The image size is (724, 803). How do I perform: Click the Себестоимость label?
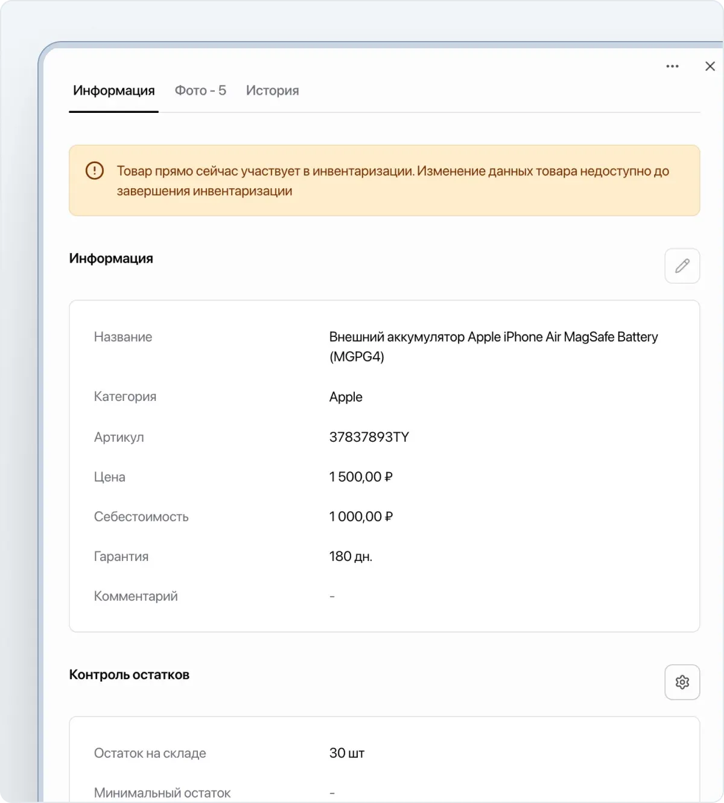[141, 517]
